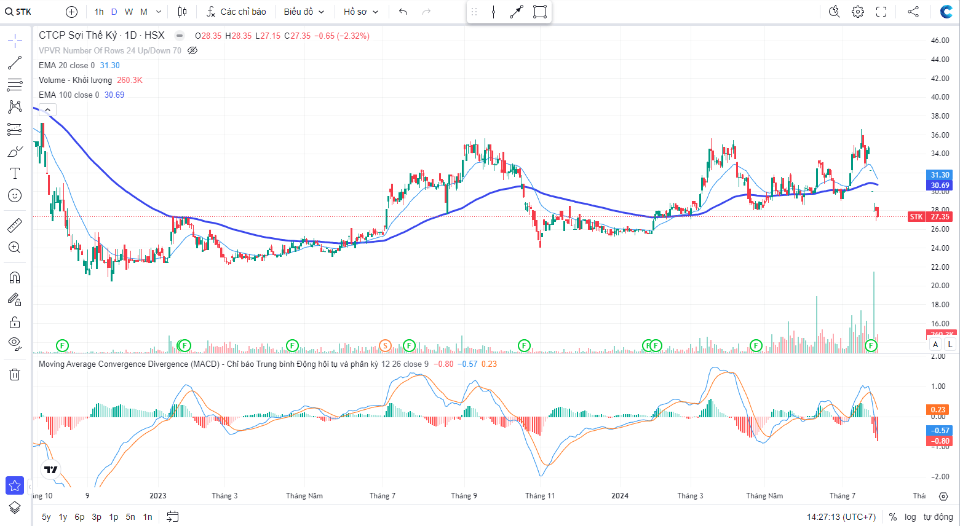Viewport: 960px width, 526px height.
Task: Click the add symbol plus icon
Action: tap(71, 12)
